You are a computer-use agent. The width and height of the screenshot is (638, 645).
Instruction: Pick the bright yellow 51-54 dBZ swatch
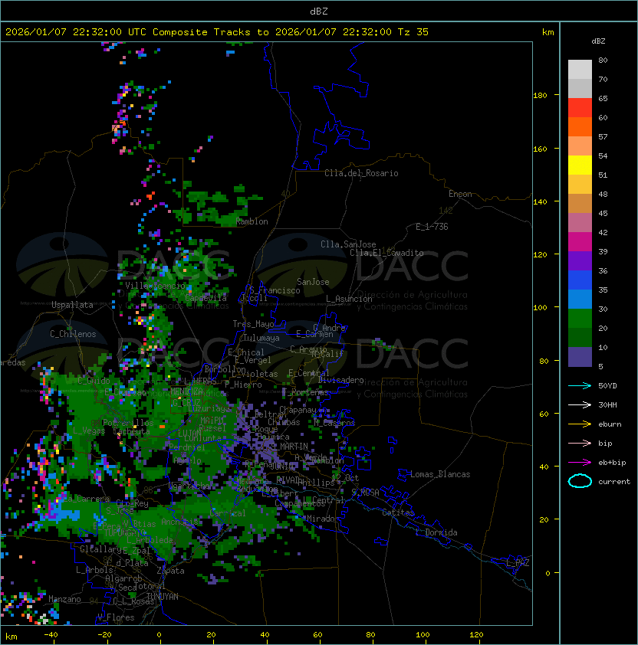580,165
